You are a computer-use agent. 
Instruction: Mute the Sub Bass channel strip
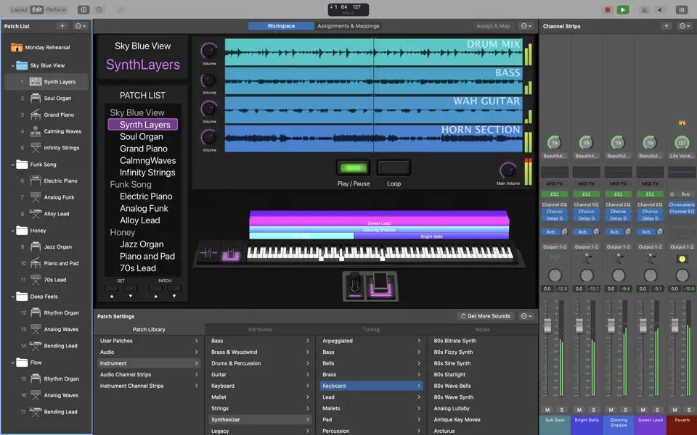[548, 410]
